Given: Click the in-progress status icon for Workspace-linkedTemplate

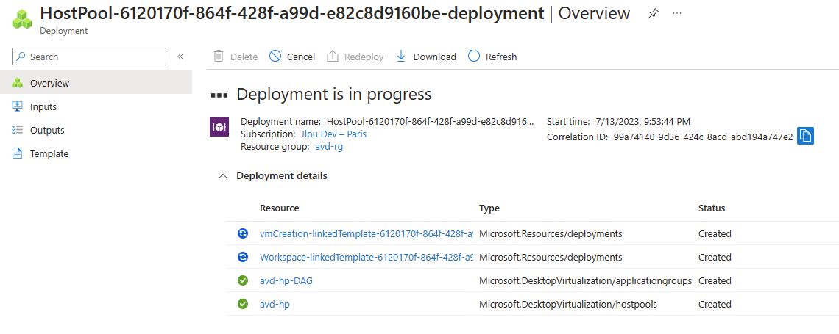Looking at the screenshot, I should [x=243, y=257].
